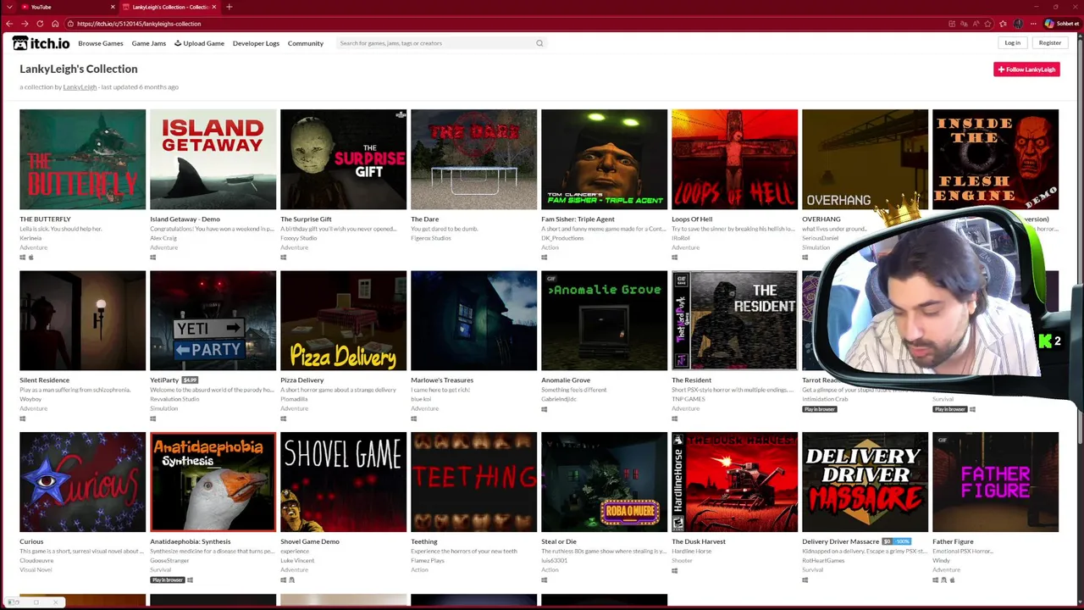Open the Fam Sisher Triple Agent thumbnail

(x=605, y=159)
